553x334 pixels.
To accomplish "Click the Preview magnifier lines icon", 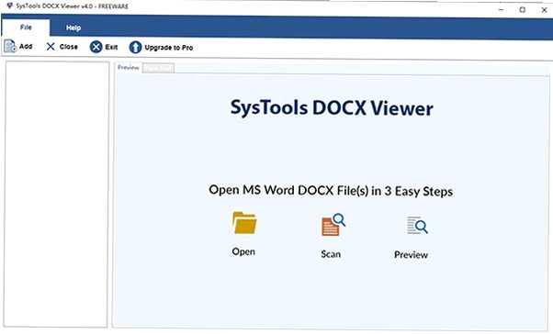I will click(x=417, y=226).
